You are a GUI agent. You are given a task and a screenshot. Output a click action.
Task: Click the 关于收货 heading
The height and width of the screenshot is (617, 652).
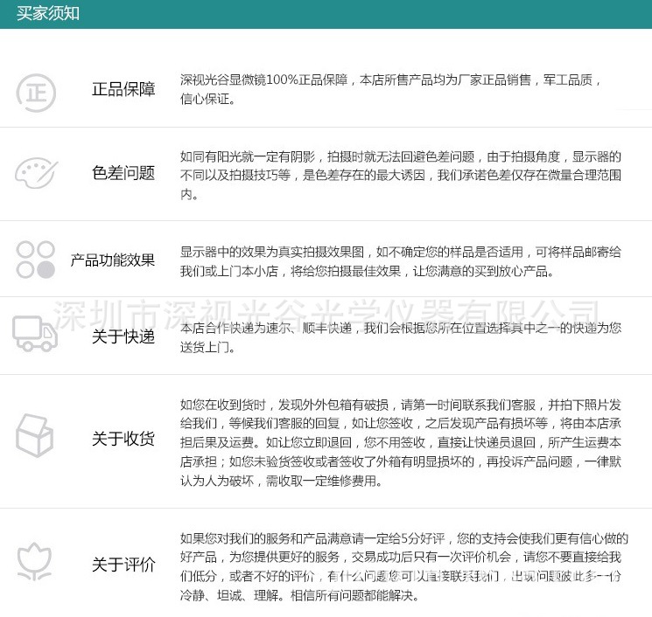(x=123, y=439)
